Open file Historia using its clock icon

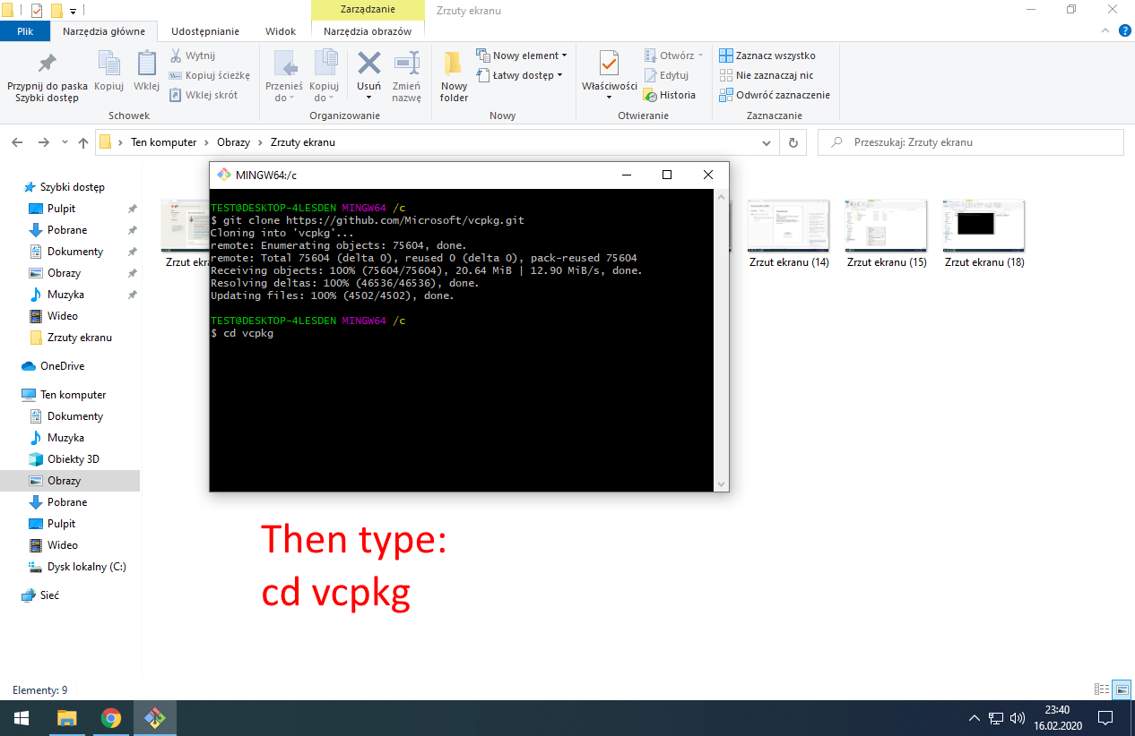click(650, 95)
